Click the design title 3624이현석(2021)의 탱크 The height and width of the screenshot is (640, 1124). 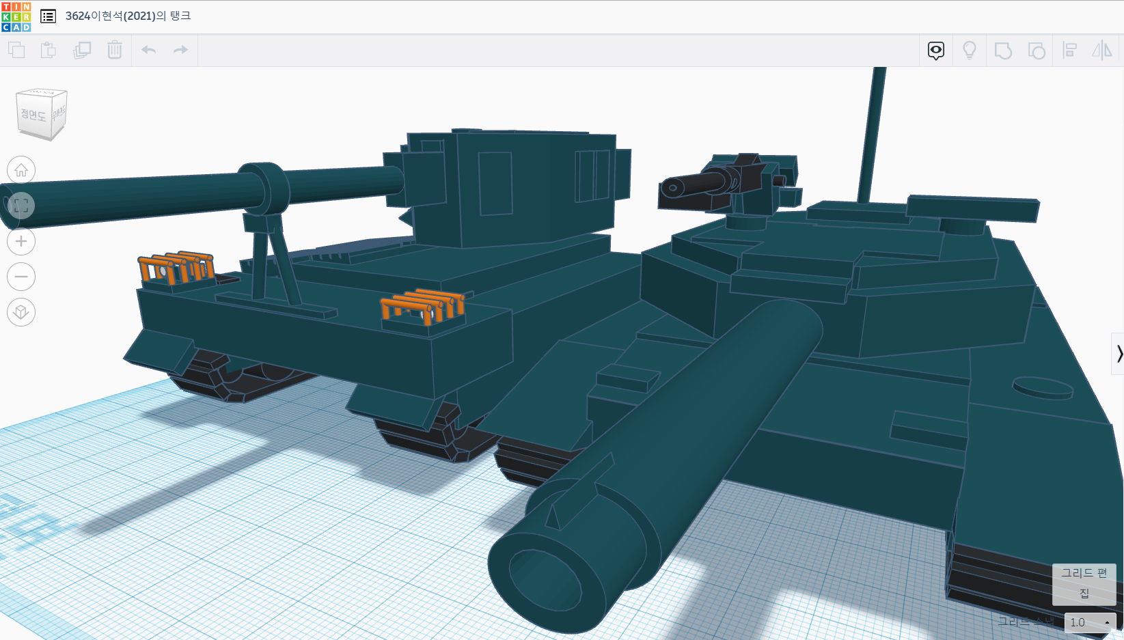(128, 16)
